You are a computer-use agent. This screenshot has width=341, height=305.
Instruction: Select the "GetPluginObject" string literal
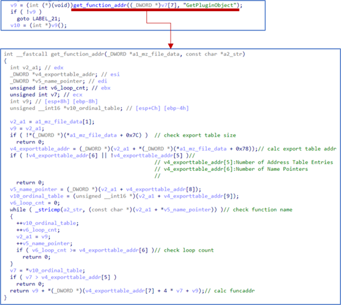[211, 5]
